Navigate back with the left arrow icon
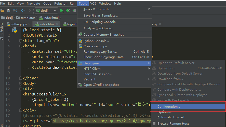The width and height of the screenshot is (226, 127). click(x=23, y=10)
